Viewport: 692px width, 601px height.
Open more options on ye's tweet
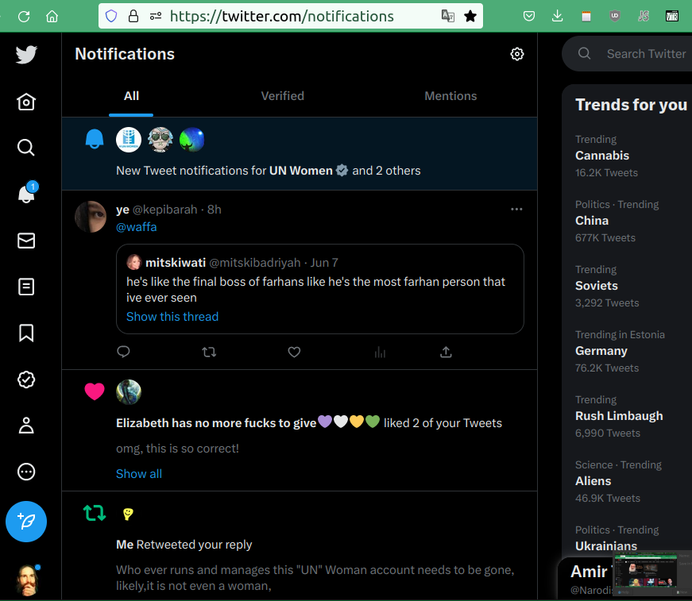516,209
